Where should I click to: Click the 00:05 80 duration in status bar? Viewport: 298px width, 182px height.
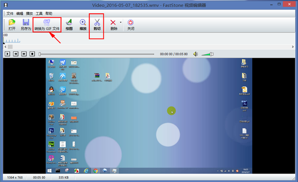coord(39,178)
